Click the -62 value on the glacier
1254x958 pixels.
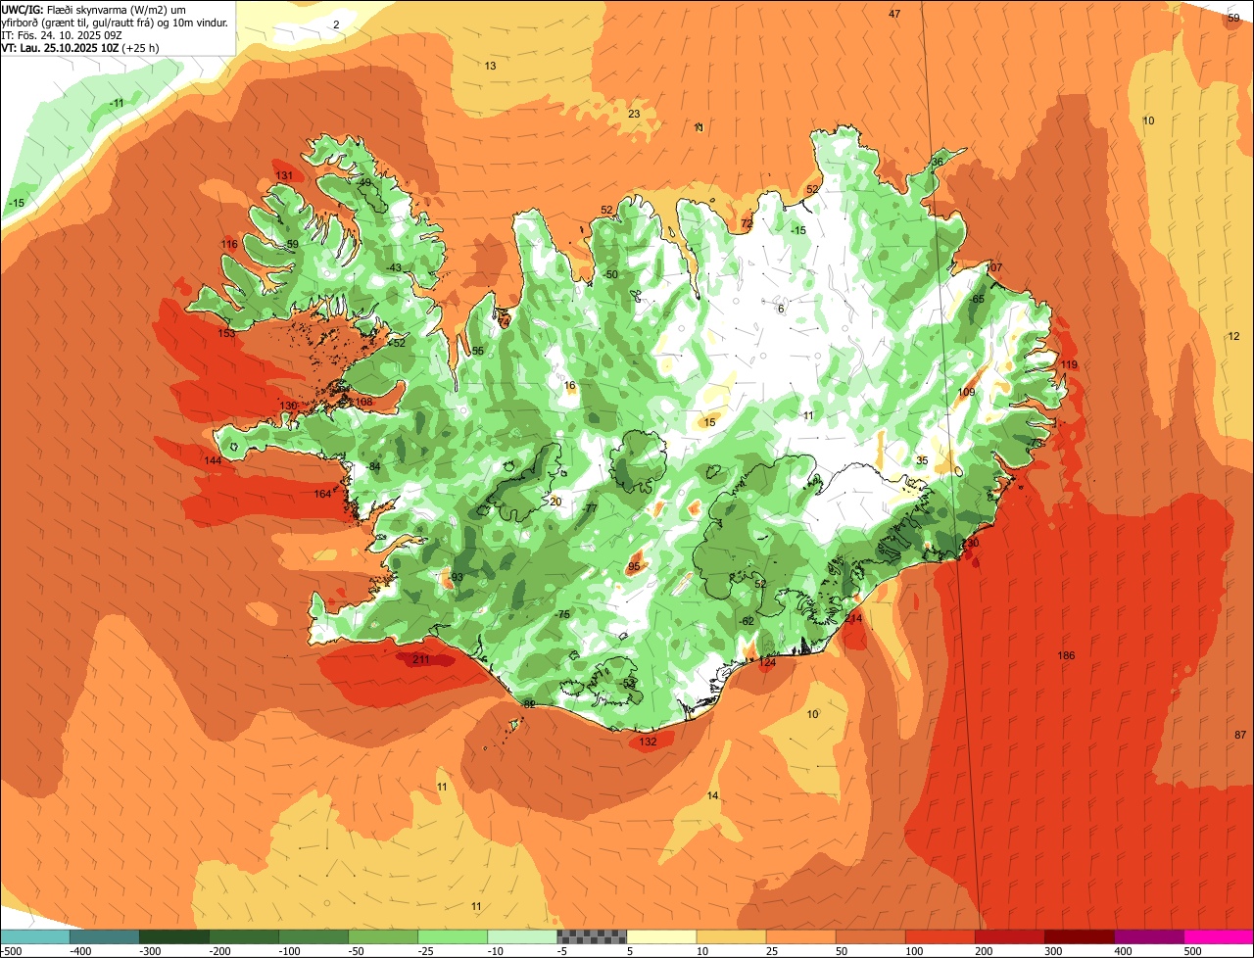(747, 621)
